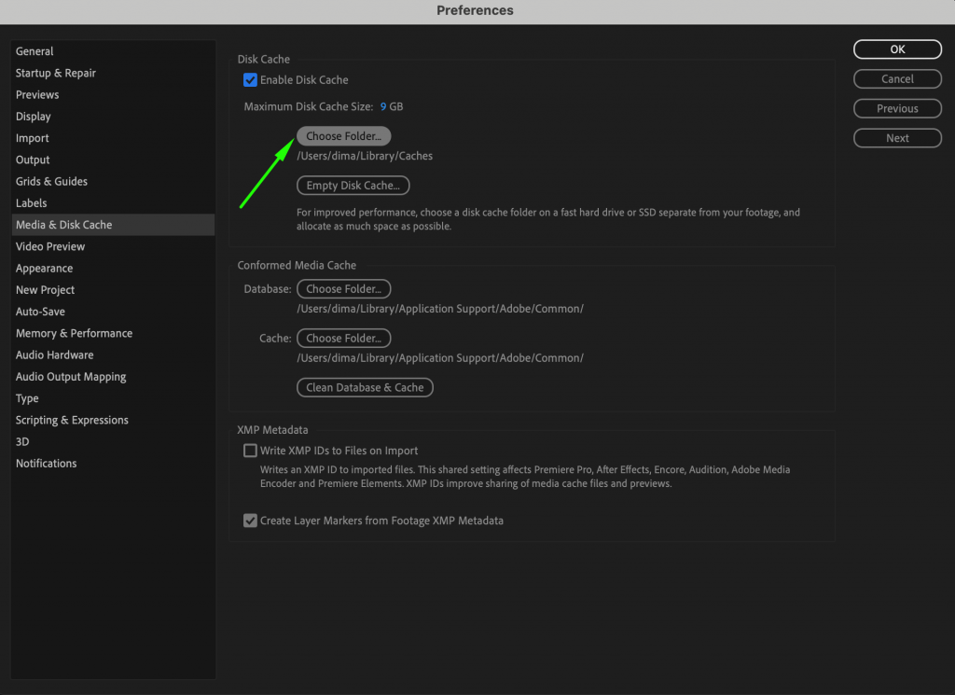This screenshot has height=695, width=955.
Task: Choose Folder for the conformed media Cache
Action: pyautogui.click(x=343, y=338)
